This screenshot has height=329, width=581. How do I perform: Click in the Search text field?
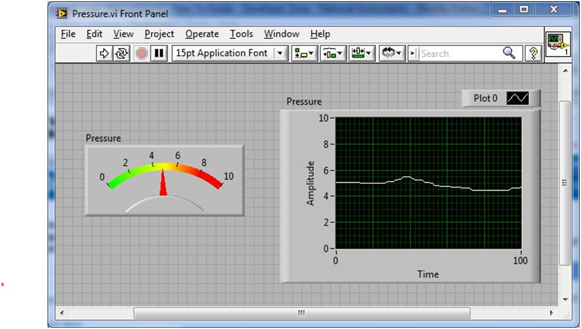(459, 53)
